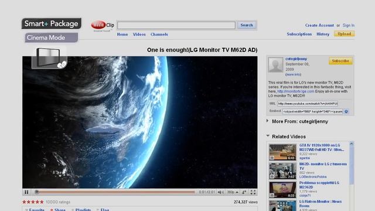This screenshot has height=211, width=375.
Task: Click the Search button
Action: (247, 25)
